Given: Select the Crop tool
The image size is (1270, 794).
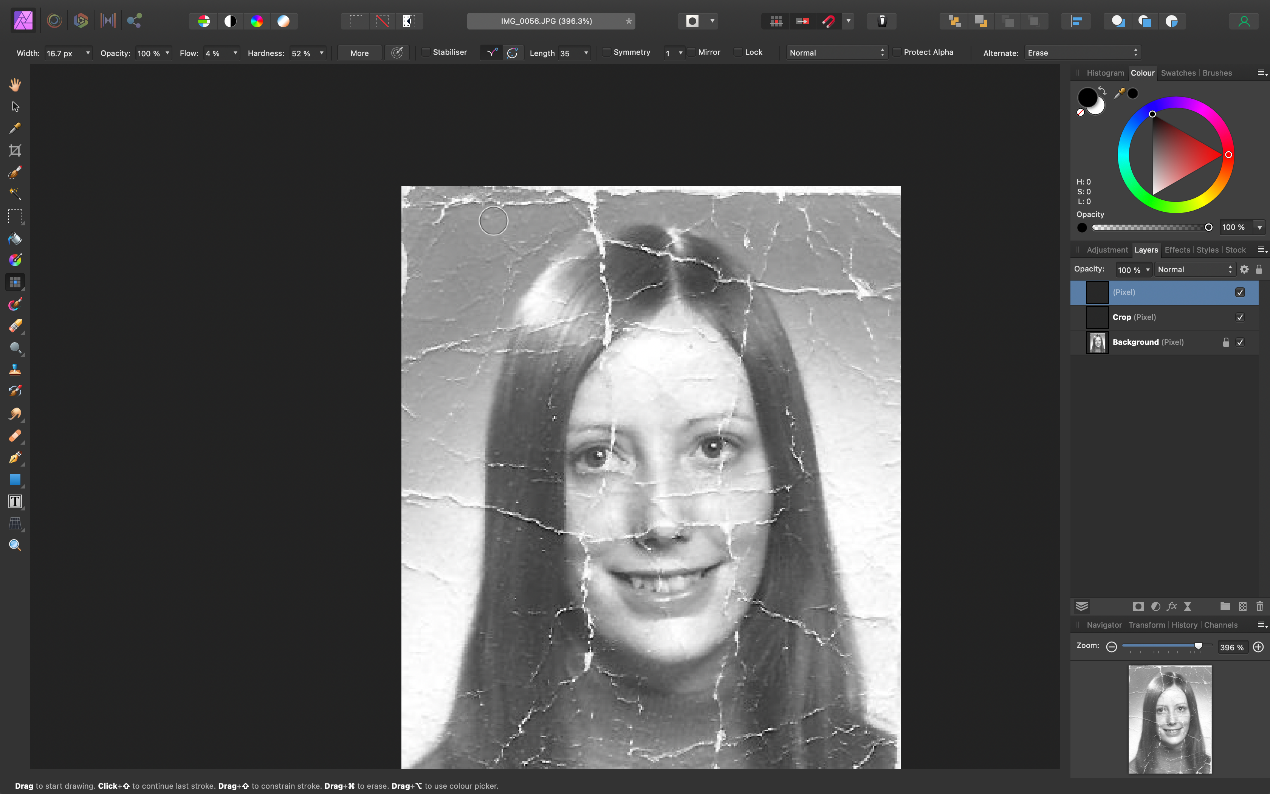Looking at the screenshot, I should [15, 151].
